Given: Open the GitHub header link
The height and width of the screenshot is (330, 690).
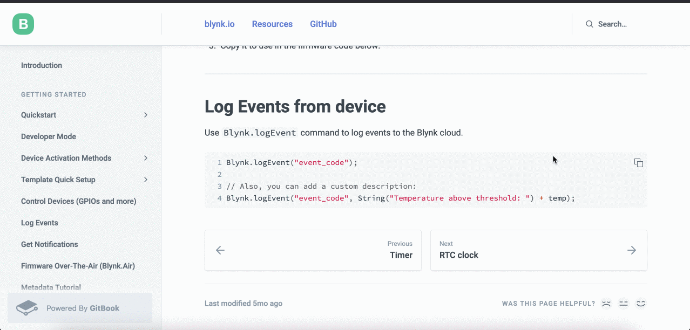Looking at the screenshot, I should coord(323,24).
